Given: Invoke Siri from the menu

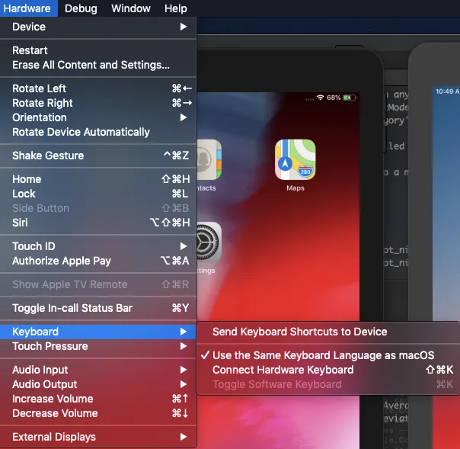Looking at the screenshot, I should pos(98,223).
